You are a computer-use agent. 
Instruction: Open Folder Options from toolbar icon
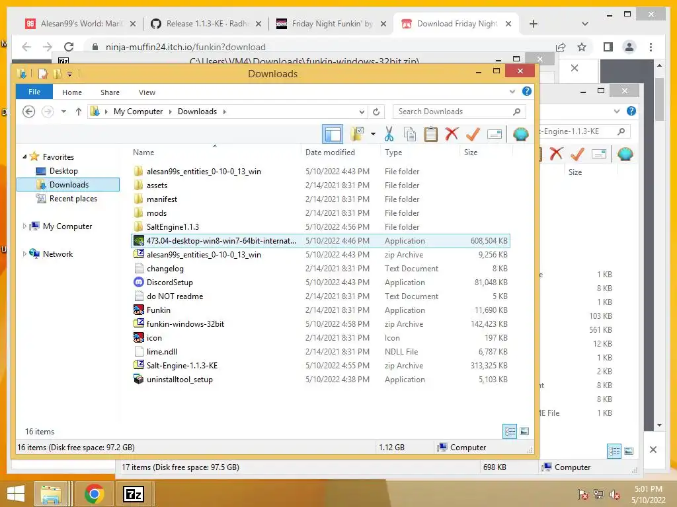tap(358, 135)
